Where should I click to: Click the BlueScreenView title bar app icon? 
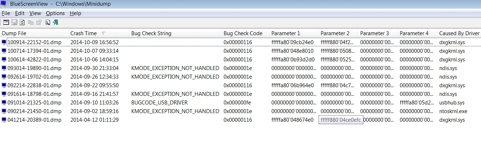(x=4, y=4)
